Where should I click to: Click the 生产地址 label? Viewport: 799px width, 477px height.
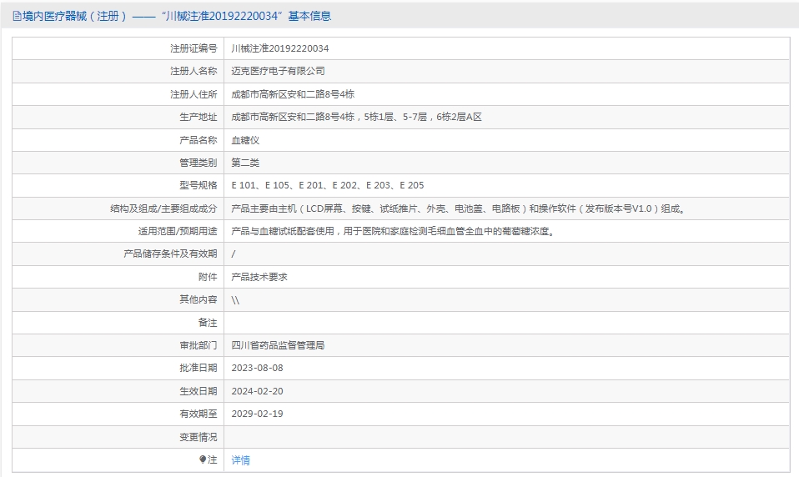tap(198, 118)
